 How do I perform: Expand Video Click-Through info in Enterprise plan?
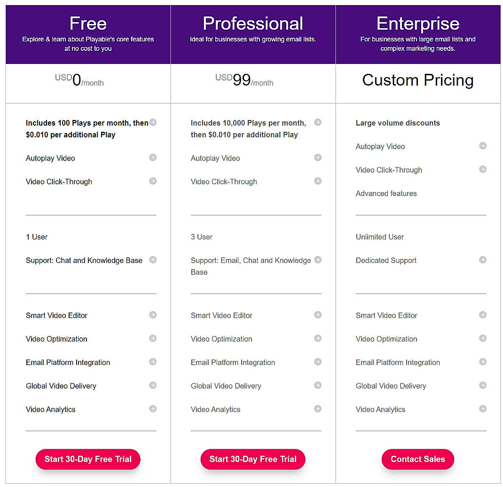click(483, 169)
